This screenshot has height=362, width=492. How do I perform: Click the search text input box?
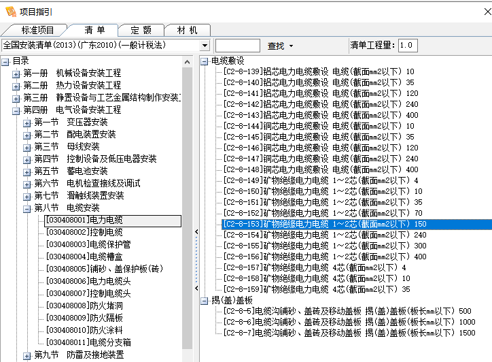(238, 46)
